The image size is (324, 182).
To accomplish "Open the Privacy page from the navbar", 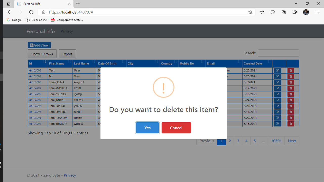I will coord(67,31).
